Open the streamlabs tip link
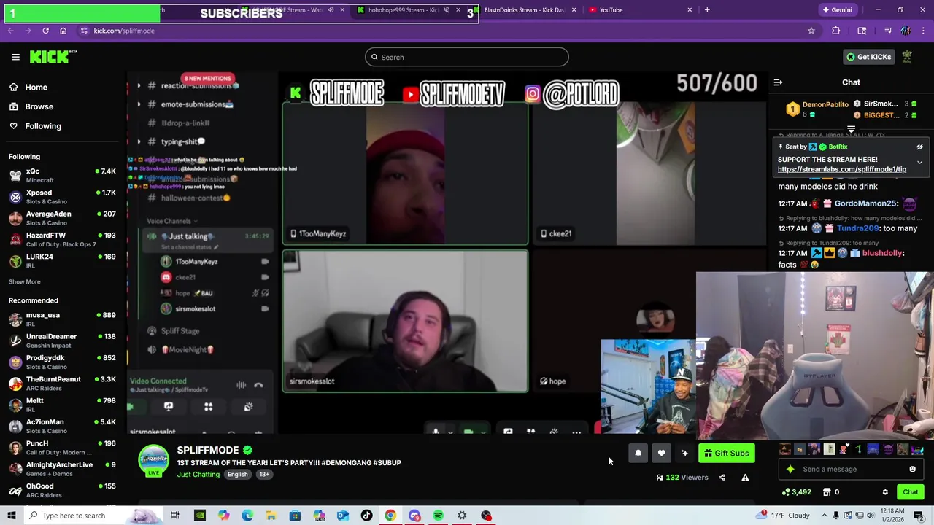 coord(842,169)
